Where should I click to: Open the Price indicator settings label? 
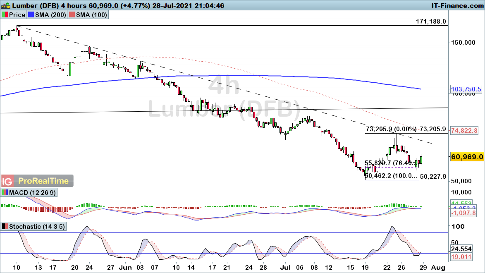tap(17, 14)
